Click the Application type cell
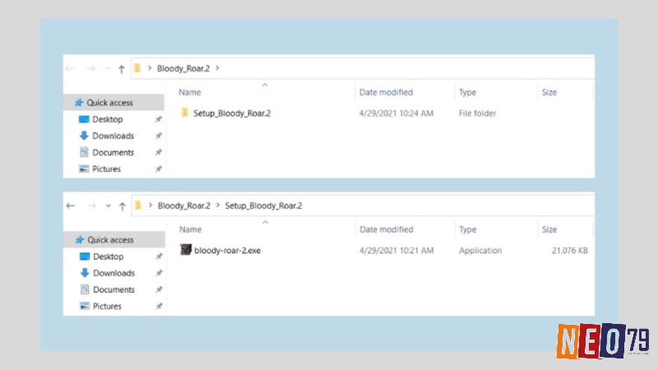Image resolution: width=658 pixels, height=370 pixels. point(480,251)
